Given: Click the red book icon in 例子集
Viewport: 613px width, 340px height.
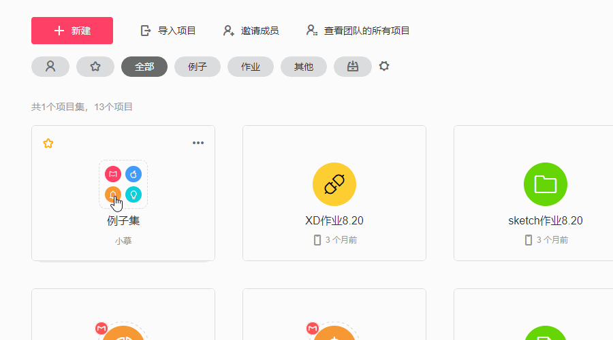Looking at the screenshot, I should pyautogui.click(x=113, y=175).
